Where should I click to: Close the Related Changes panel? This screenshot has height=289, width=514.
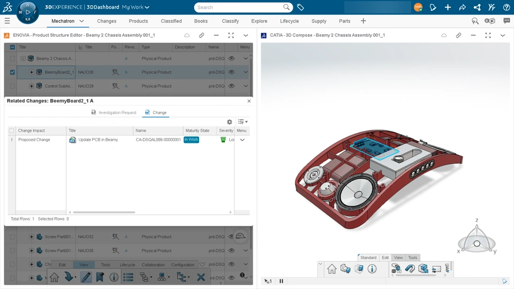click(x=249, y=101)
